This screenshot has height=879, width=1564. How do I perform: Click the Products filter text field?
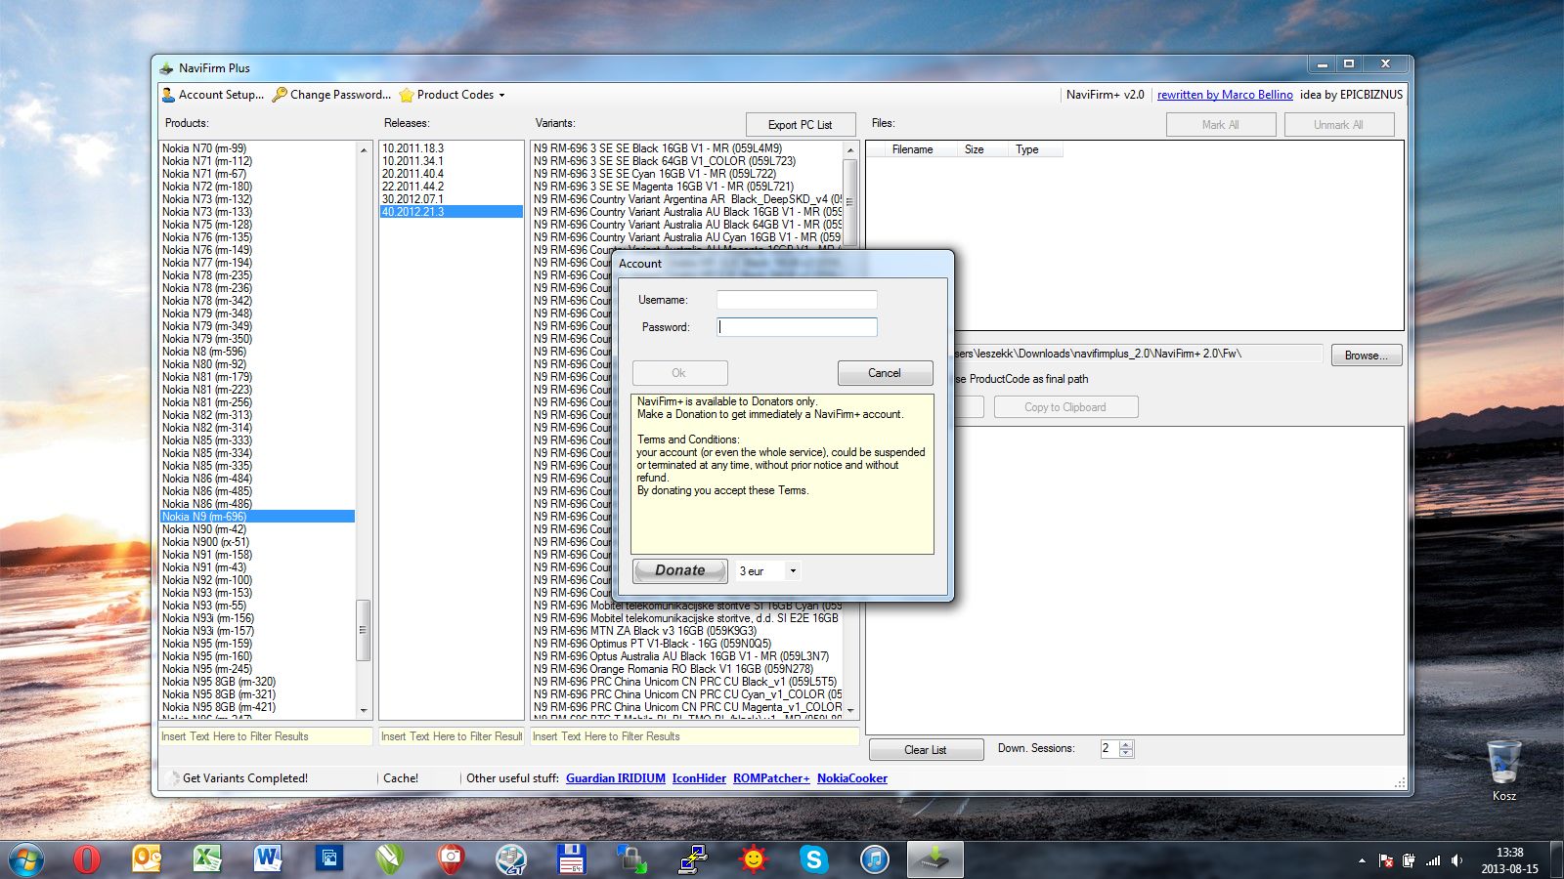[x=266, y=736]
